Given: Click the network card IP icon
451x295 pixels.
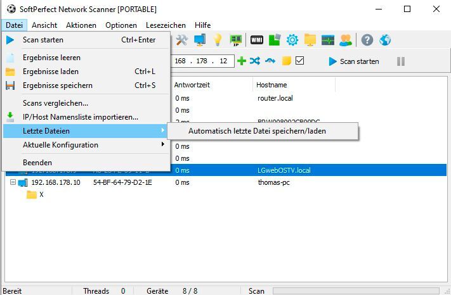Looking at the screenshot, I should (x=235, y=40).
